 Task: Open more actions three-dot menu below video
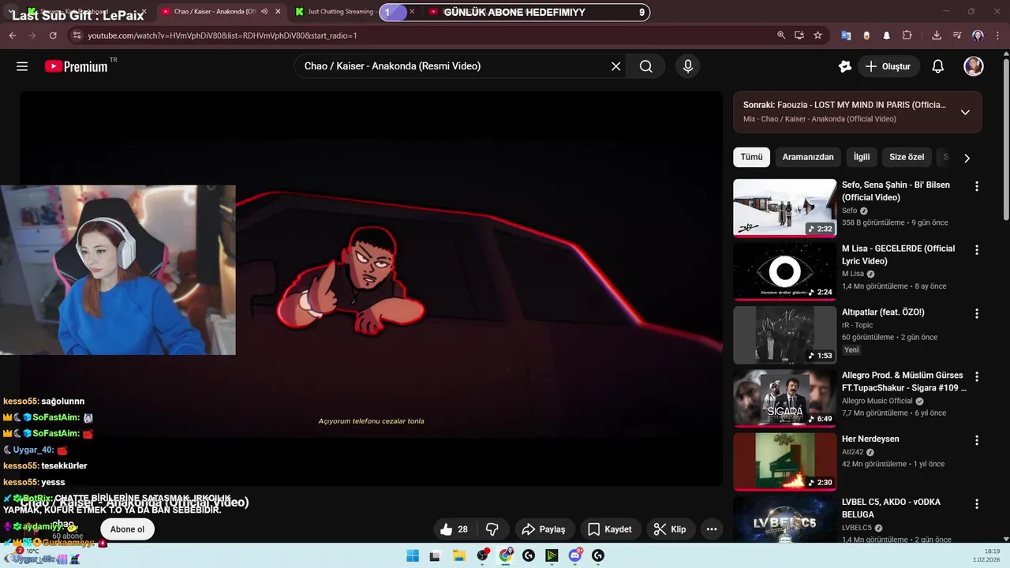[x=712, y=529]
